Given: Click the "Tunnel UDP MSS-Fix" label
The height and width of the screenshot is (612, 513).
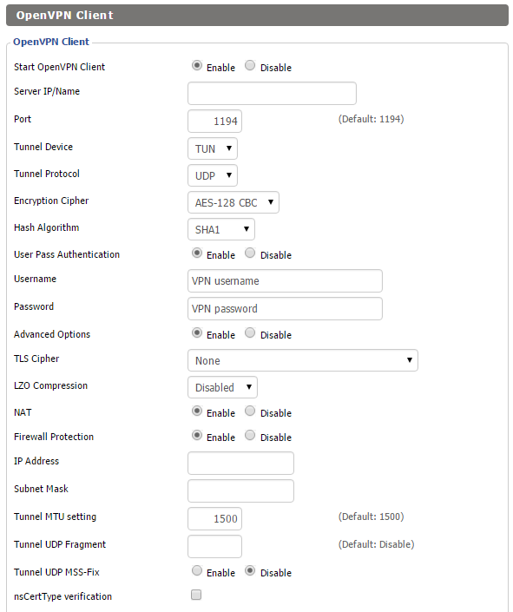Looking at the screenshot, I should pyautogui.click(x=56, y=572).
